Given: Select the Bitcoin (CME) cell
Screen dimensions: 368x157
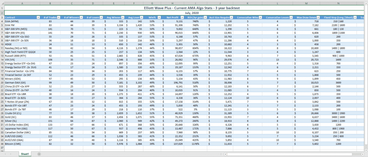Looking at the screenshot, I should point(22,144).
